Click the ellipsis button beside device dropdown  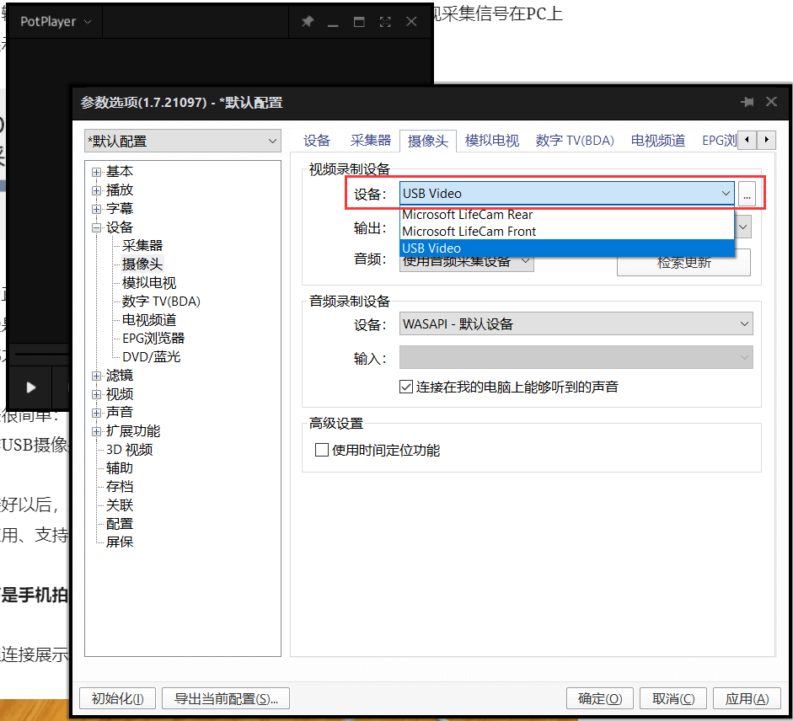pyautogui.click(x=747, y=194)
